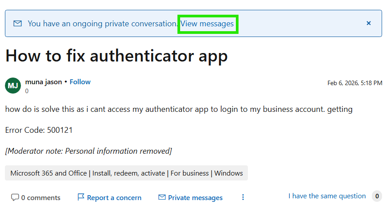Select the Error Code: 500121 text
387x213 pixels.
pos(39,130)
